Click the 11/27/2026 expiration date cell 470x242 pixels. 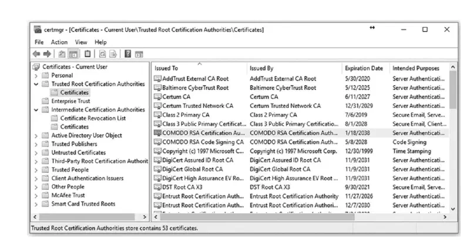pyautogui.click(x=359, y=196)
